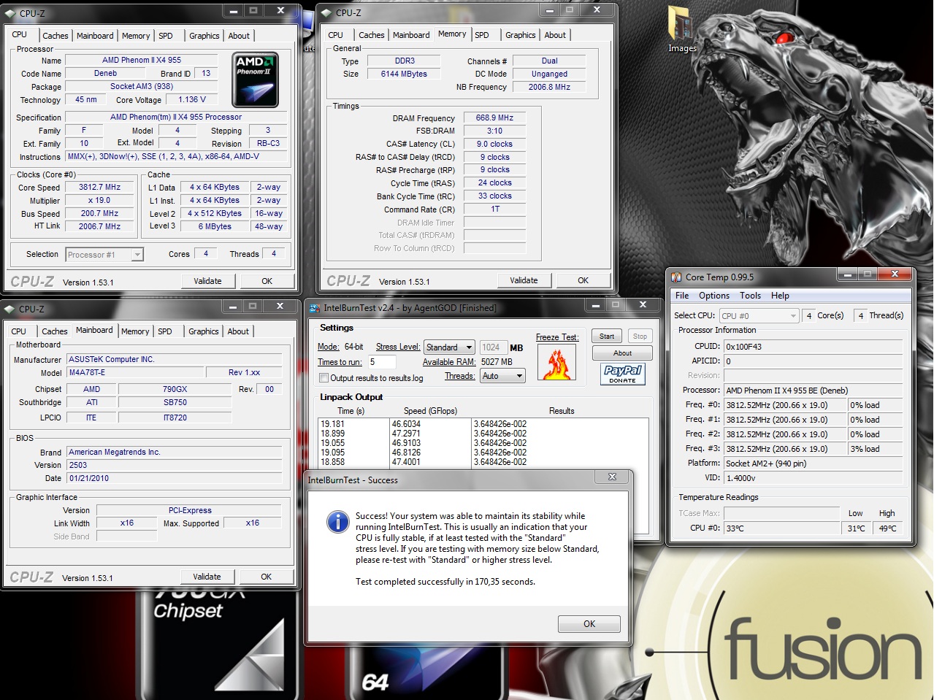Open SPD tab in memory CPU-Z window
Image resolution: width=934 pixels, height=700 pixels.
[482, 35]
